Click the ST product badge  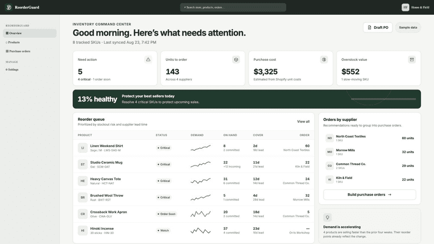[x=82, y=164]
